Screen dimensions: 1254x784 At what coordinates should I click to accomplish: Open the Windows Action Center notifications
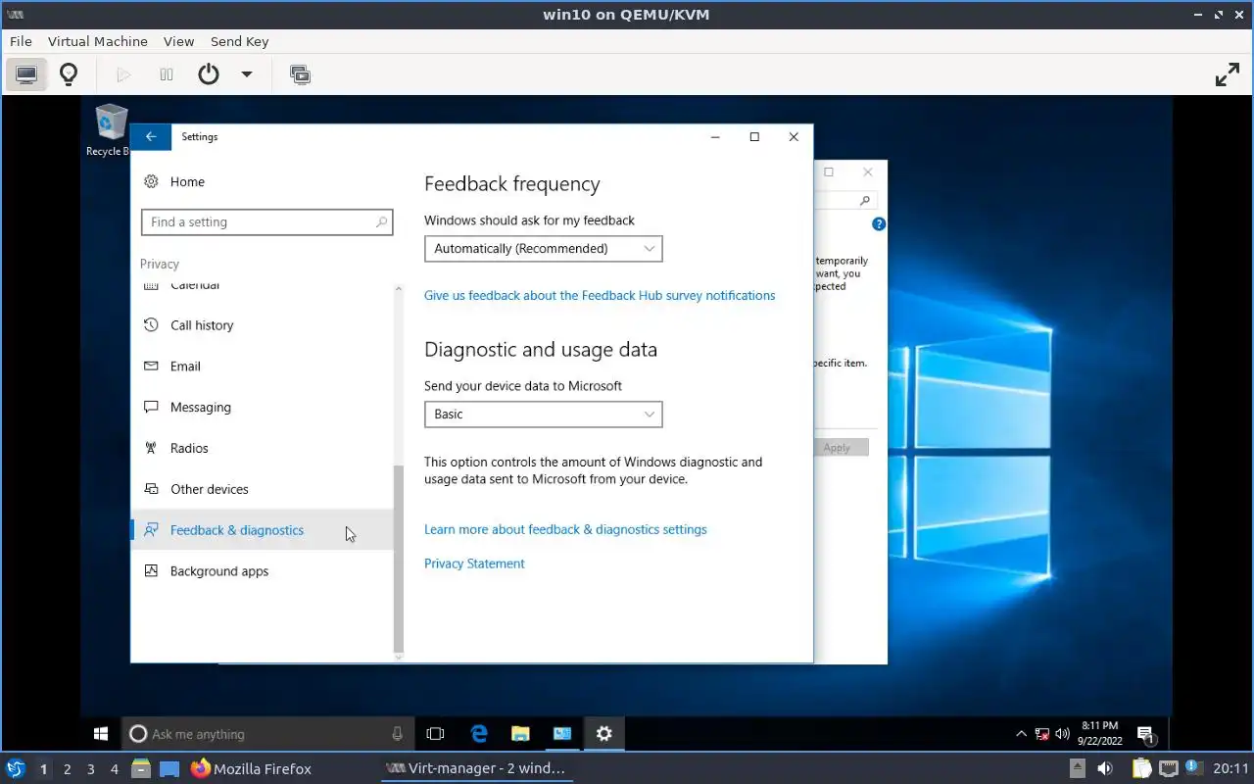(1145, 734)
